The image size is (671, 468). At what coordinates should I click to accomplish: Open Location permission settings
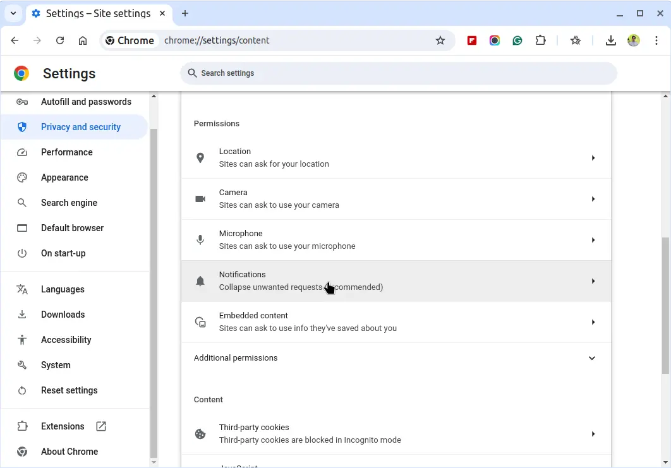point(396,158)
